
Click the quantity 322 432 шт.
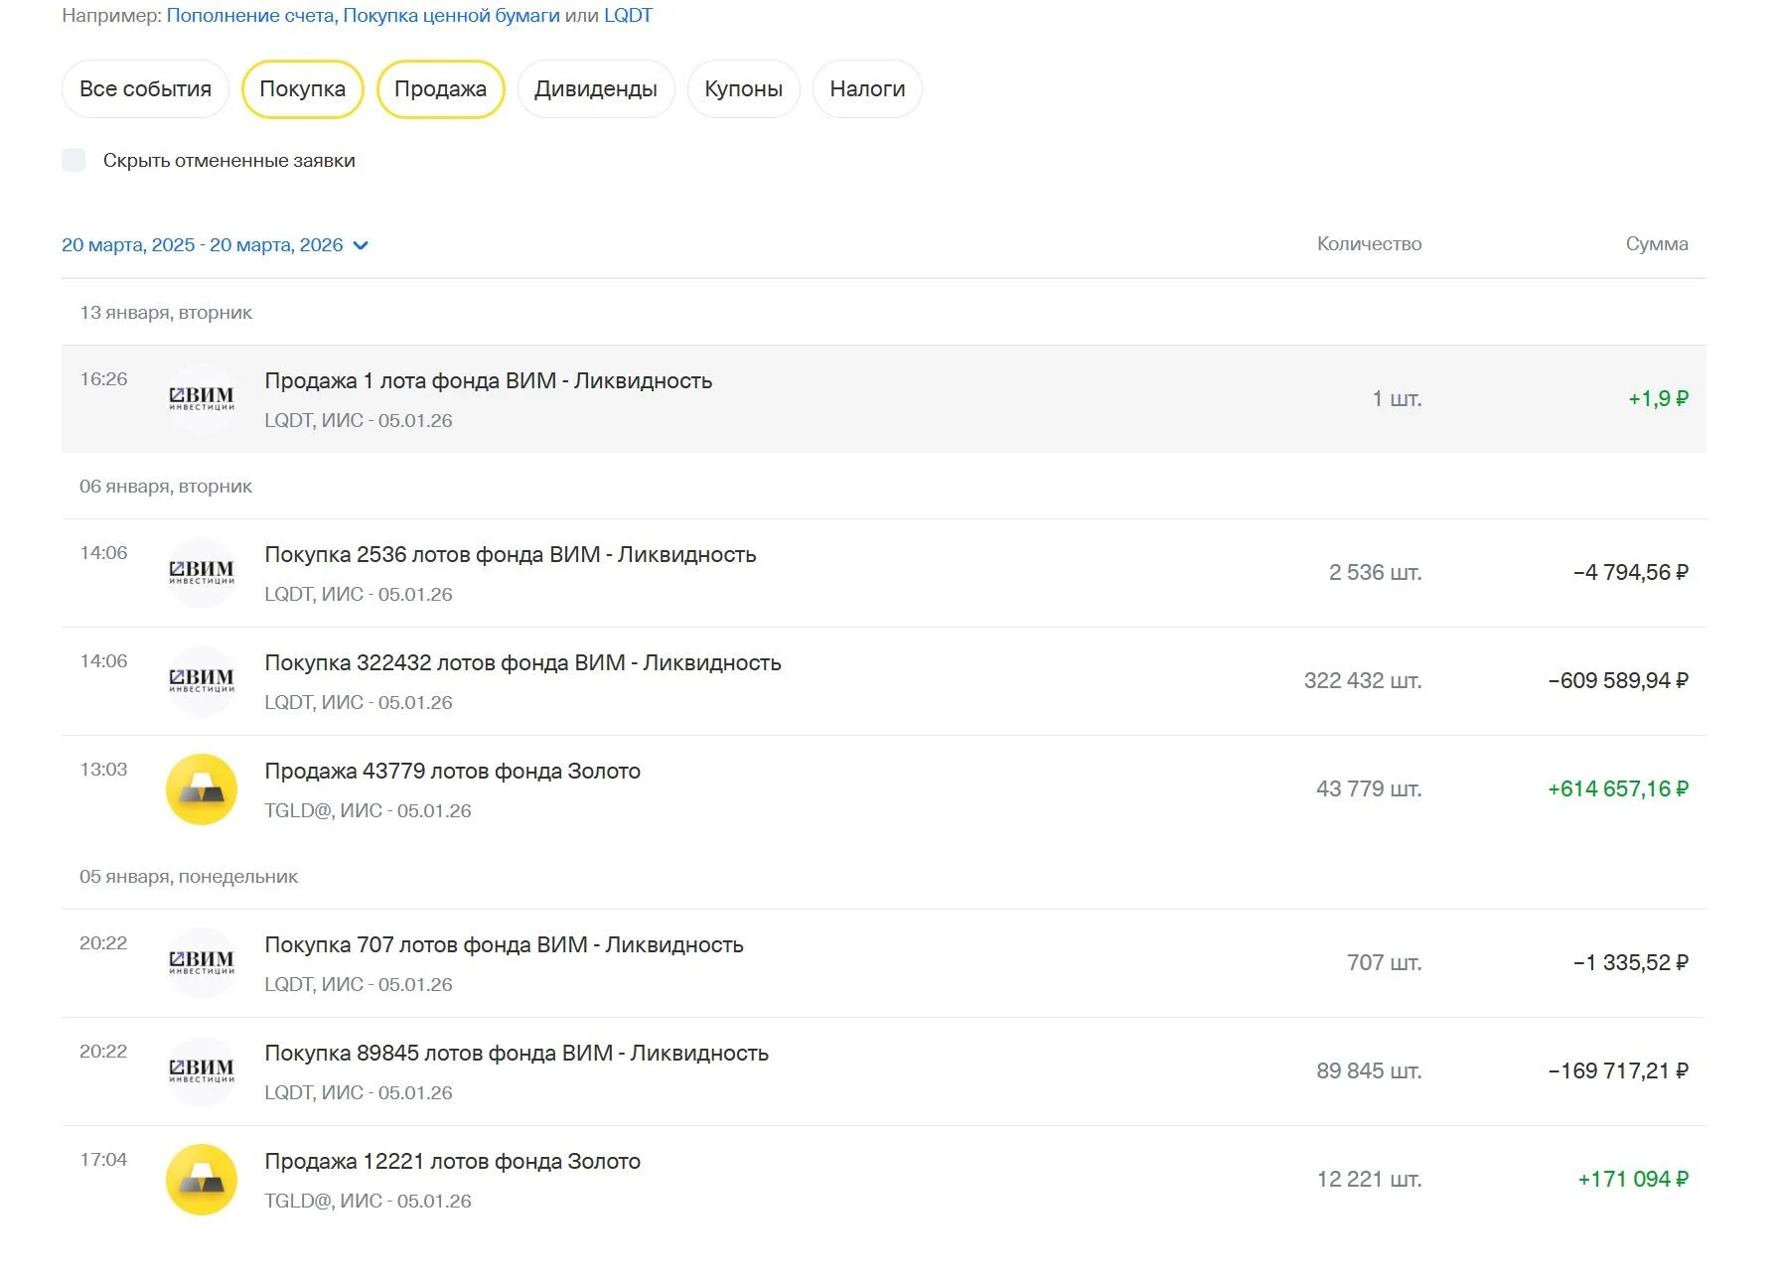pos(1363,681)
